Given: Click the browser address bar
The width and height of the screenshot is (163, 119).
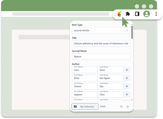Looking at the screenshot, I should point(61,14).
